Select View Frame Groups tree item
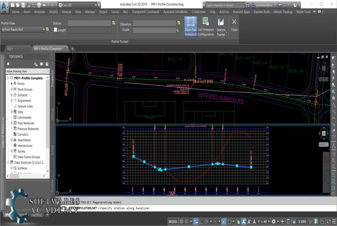 29,157
